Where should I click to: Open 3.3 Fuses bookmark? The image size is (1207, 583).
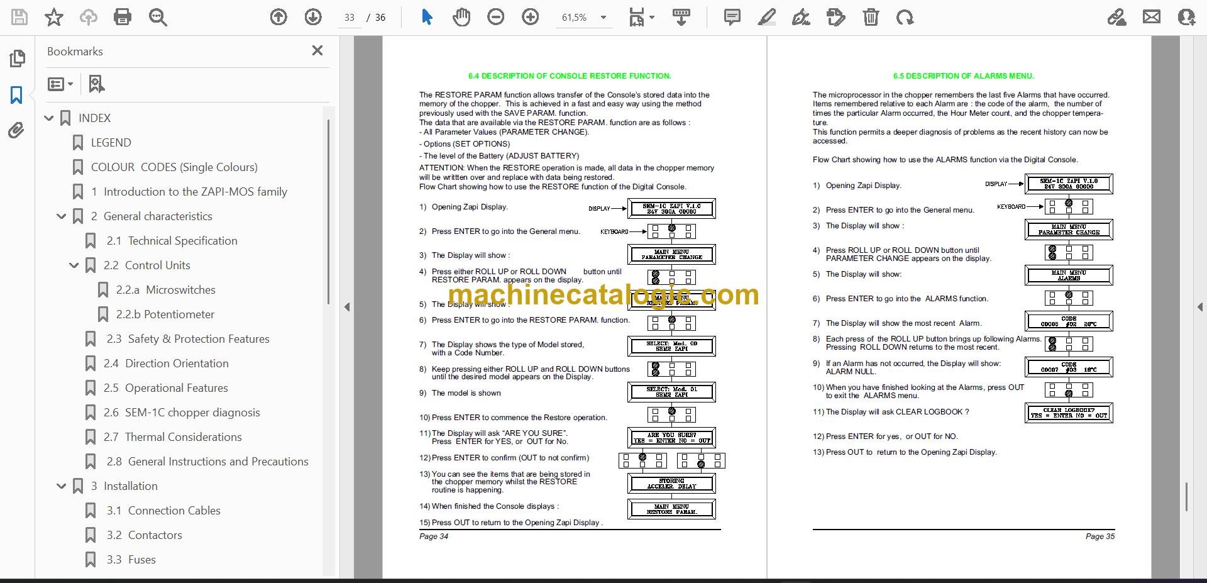tap(131, 560)
